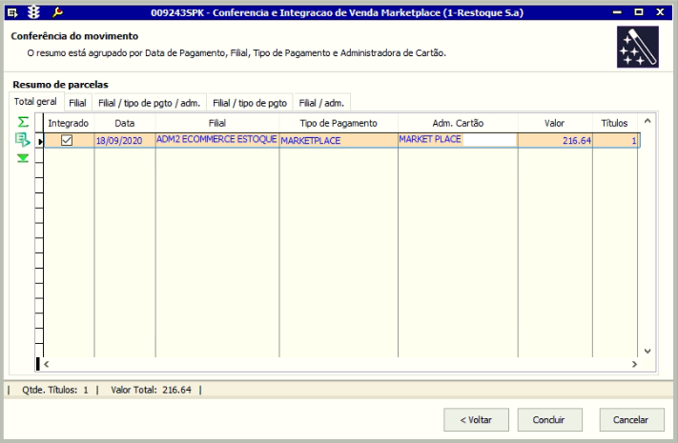Click the green sigma totals icon
The height and width of the screenshot is (443, 678).
(x=23, y=122)
